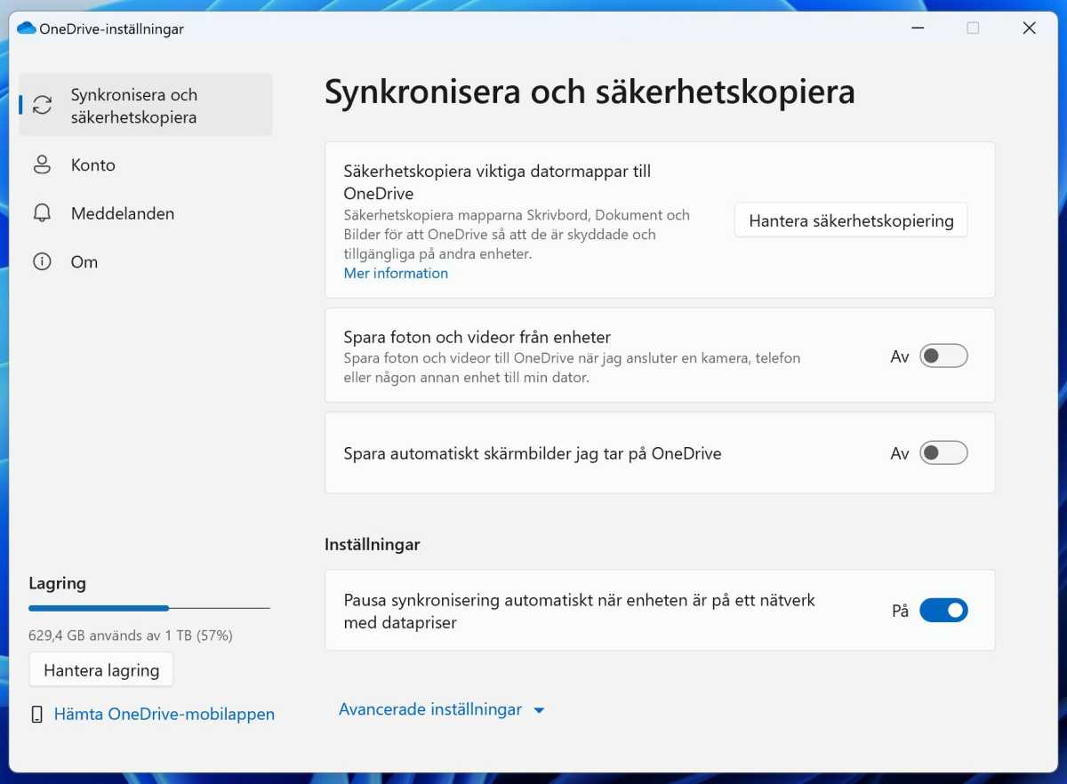Click the arrow next to Avancerade inställningar
1067x784 pixels.
click(539, 710)
